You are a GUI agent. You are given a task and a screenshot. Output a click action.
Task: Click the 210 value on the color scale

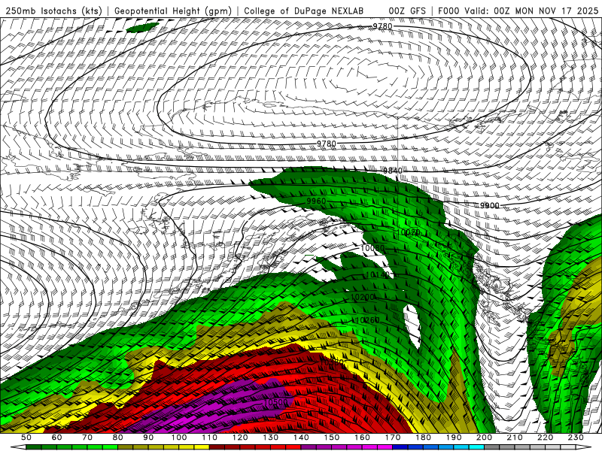click(515, 437)
